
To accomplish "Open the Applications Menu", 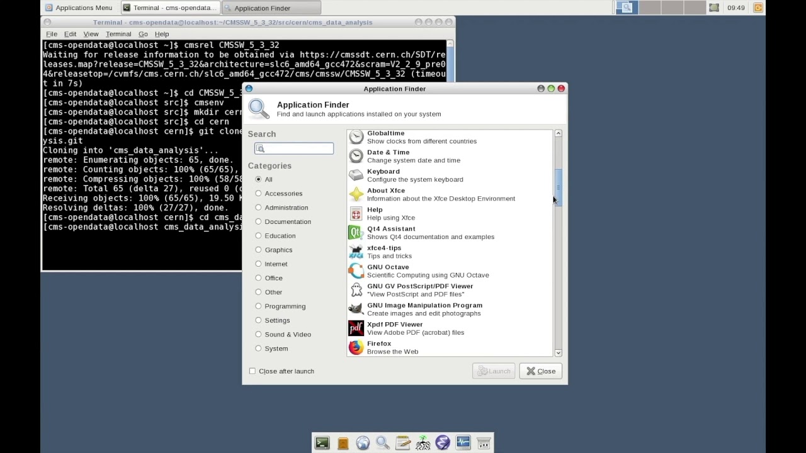I will [79, 8].
